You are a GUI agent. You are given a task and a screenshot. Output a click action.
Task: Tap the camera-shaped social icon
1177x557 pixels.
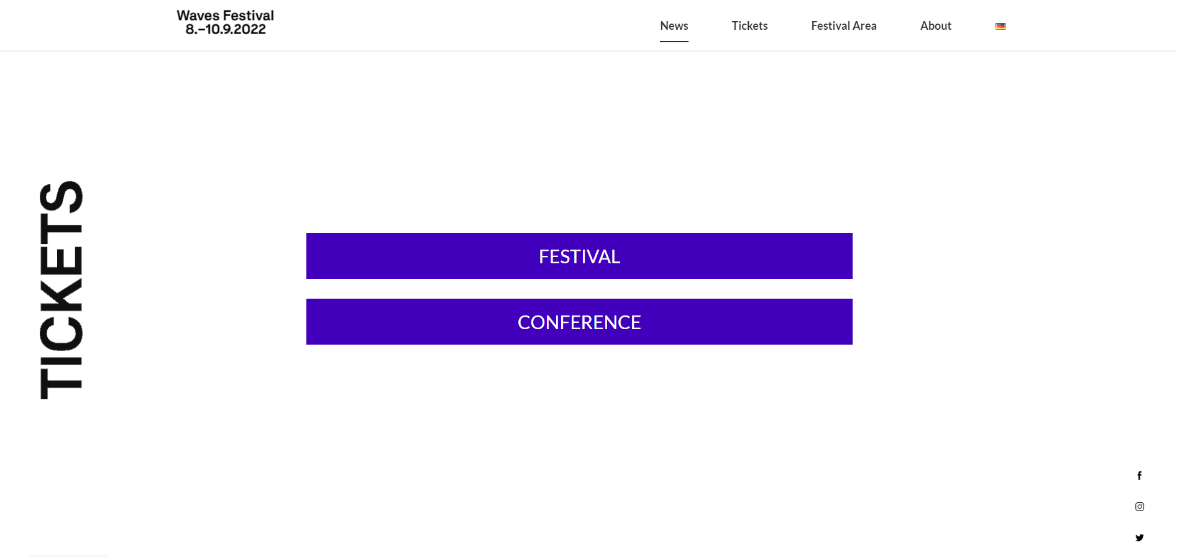coord(1139,507)
